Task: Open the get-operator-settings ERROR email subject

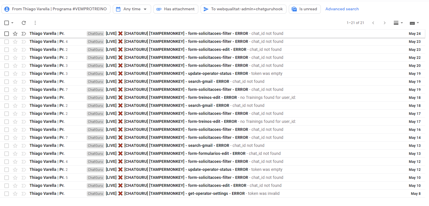Action: (175, 194)
